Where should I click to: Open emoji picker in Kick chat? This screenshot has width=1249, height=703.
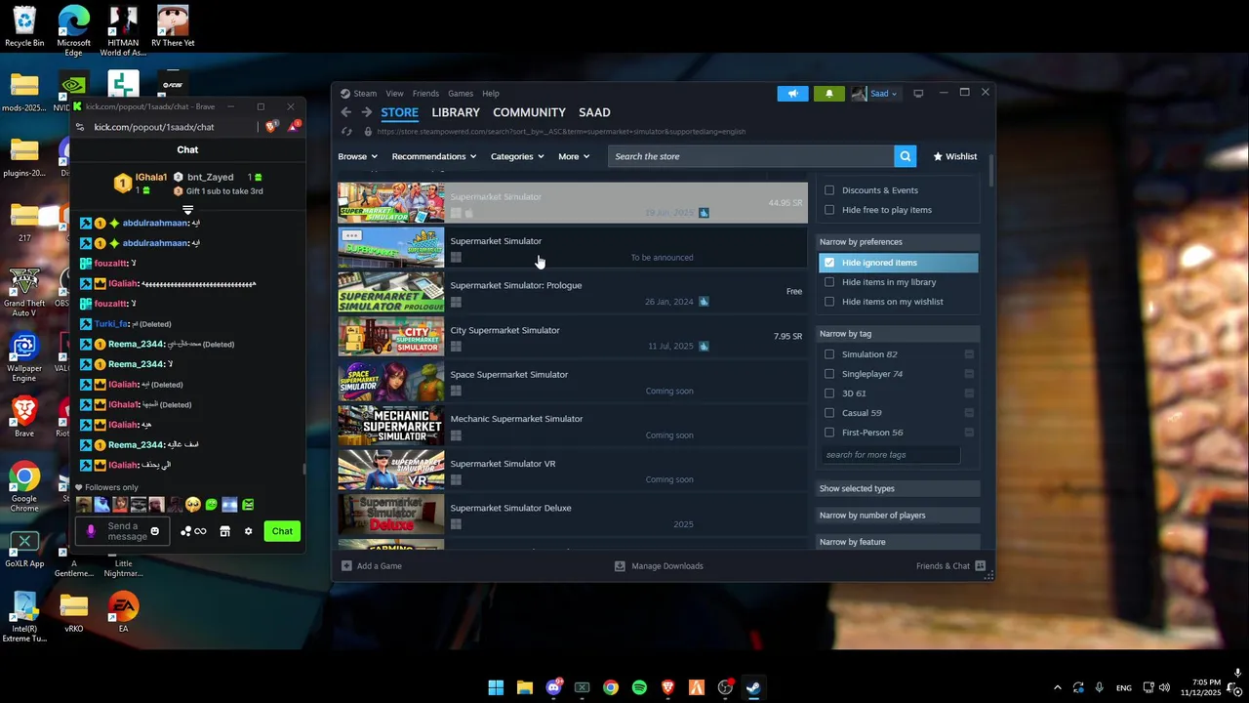[x=154, y=531]
